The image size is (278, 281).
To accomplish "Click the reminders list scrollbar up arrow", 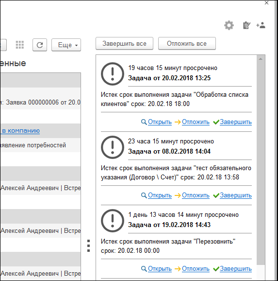I will [x=261, y=59].
